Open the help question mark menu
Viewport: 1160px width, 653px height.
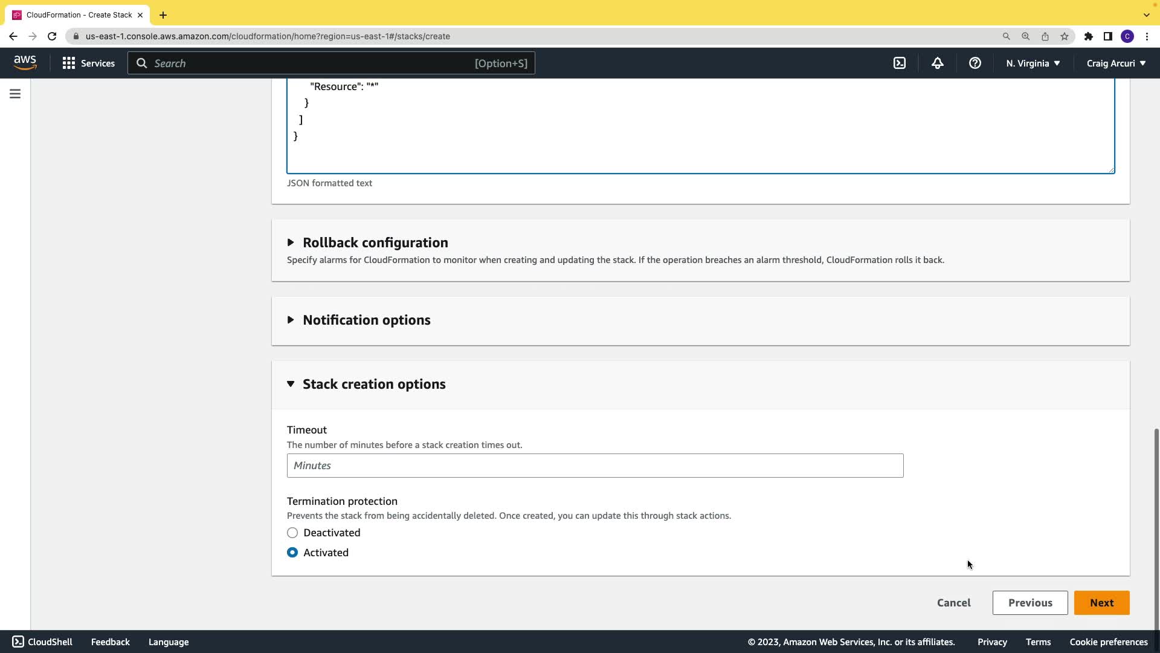tap(975, 63)
